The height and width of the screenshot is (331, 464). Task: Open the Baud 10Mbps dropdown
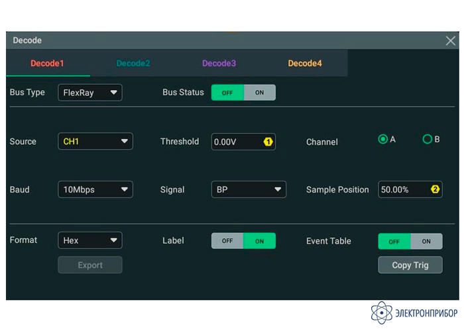[x=95, y=190]
